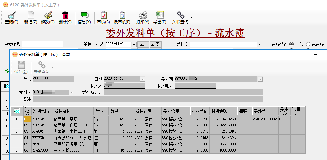Select cell 聚丙烯PP低熔PP22T
Image resolution: width=327 pixels, height=160 pixels.
[73, 125]
